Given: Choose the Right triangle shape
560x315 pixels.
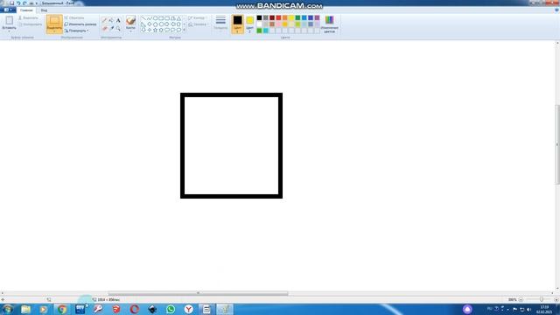Looking at the screenshot, I should pos(143,24).
